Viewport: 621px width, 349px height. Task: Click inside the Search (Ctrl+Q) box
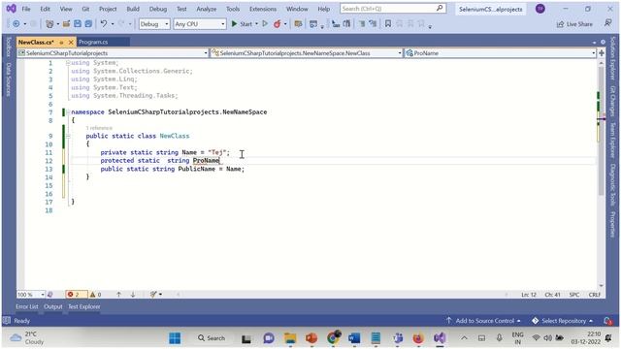click(393, 9)
